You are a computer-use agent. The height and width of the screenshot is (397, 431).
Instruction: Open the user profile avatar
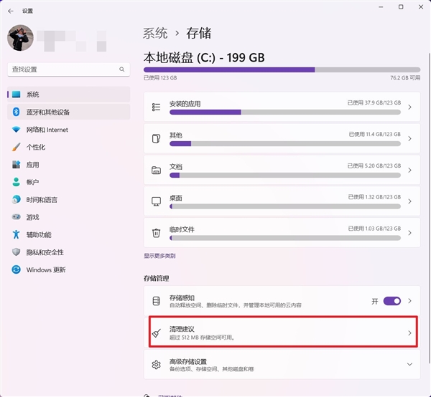(20, 37)
